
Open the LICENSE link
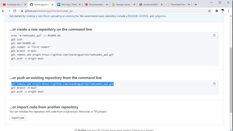click(144, 16)
